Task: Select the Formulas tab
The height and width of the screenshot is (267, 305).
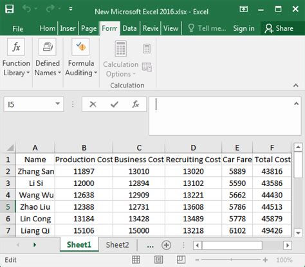Action: (109, 28)
